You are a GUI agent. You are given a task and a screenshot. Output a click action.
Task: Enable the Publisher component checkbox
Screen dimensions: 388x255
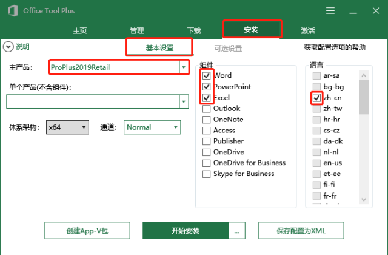pos(206,141)
